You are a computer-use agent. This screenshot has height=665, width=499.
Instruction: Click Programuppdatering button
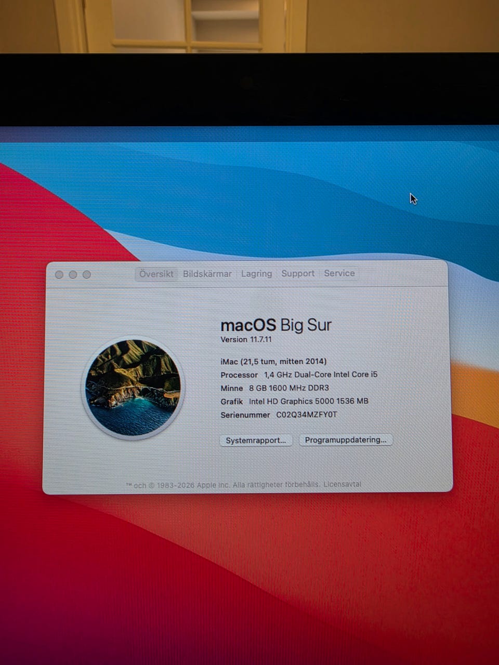coord(346,440)
